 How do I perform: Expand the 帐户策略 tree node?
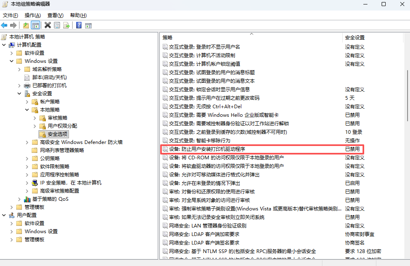tap(27, 102)
